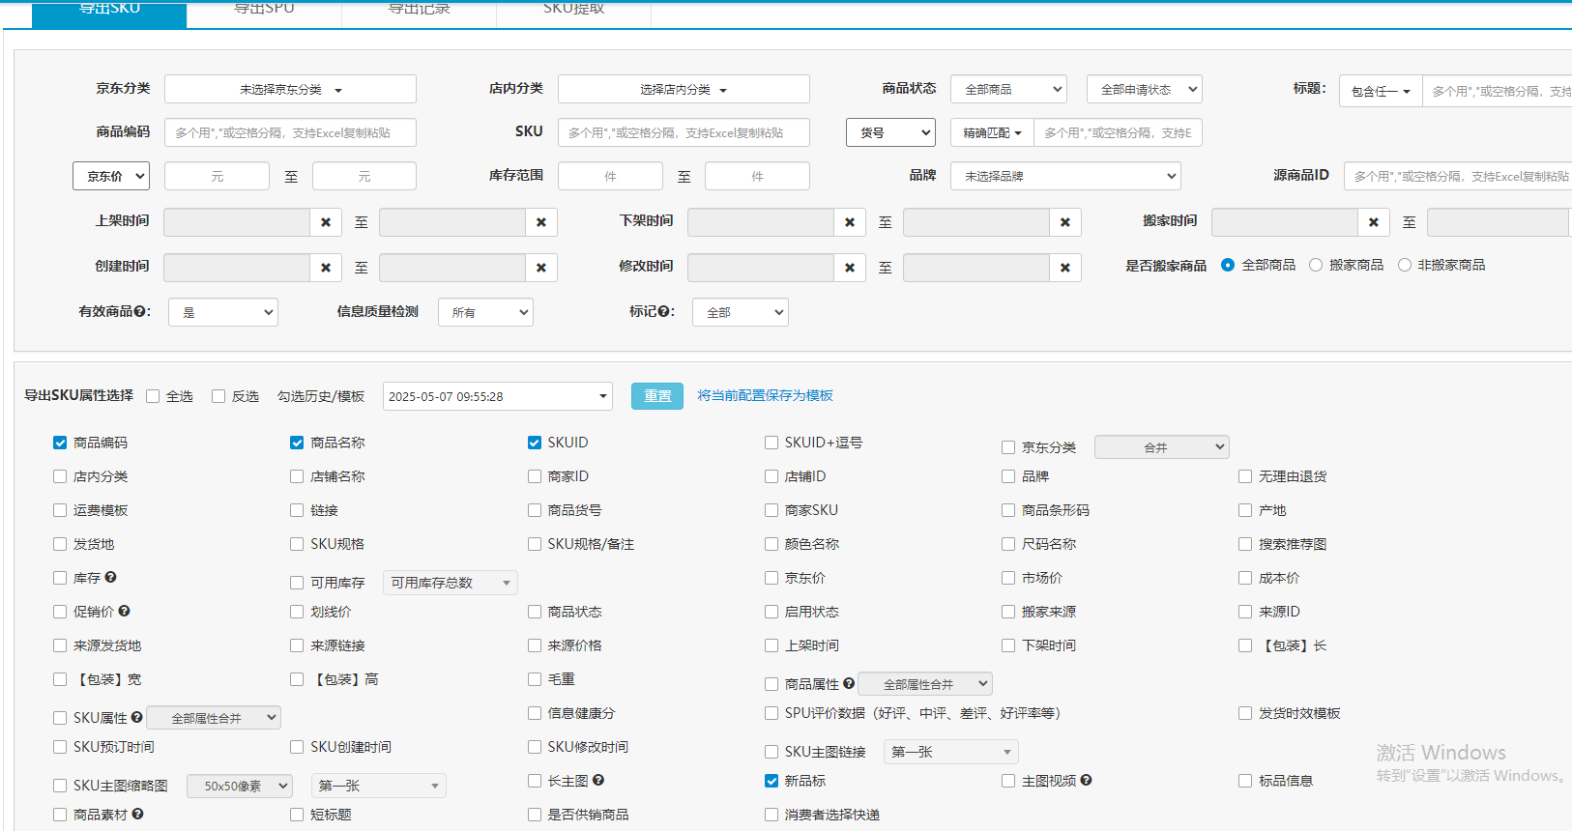
Task: Select the 搬家商品 radio option
Action: 1316,265
